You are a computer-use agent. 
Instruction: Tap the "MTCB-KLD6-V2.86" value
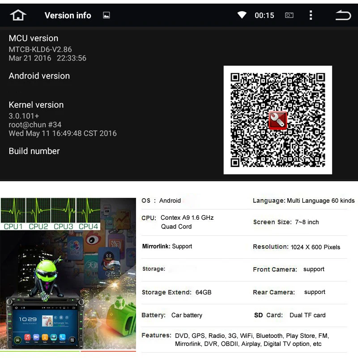click(x=40, y=49)
